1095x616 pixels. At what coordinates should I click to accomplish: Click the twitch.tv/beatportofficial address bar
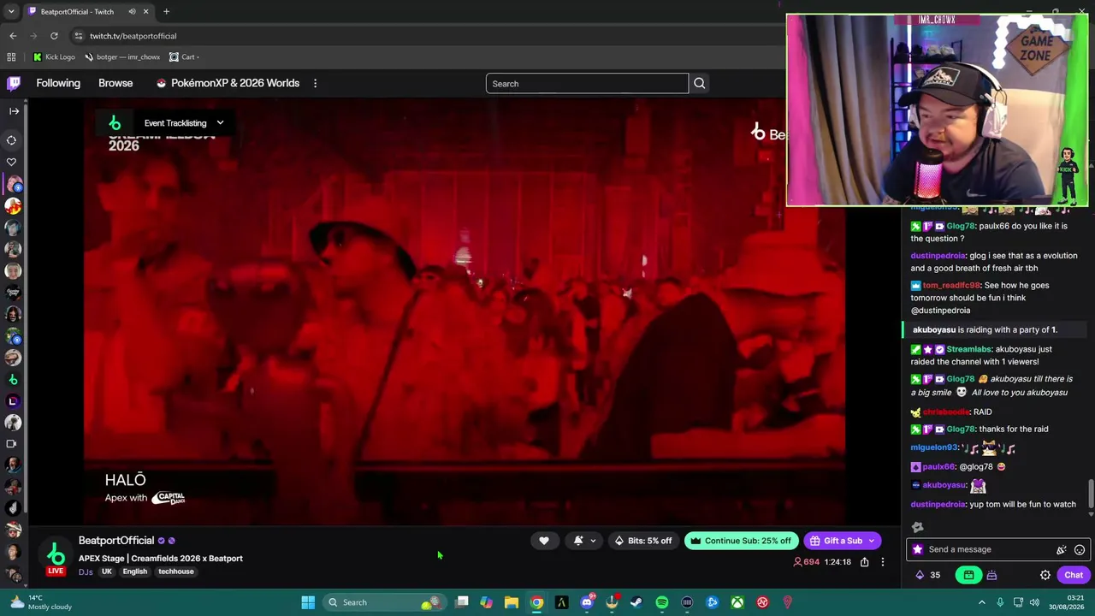(x=133, y=36)
